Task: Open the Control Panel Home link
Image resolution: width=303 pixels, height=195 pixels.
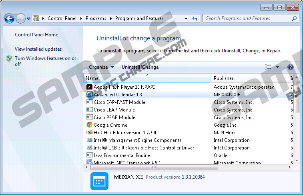Action: coord(36,35)
